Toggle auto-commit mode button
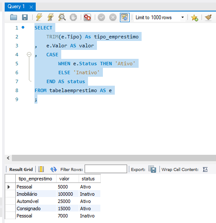Image resolution: width=216 pixels, height=223 pixels. click(x=125, y=17)
